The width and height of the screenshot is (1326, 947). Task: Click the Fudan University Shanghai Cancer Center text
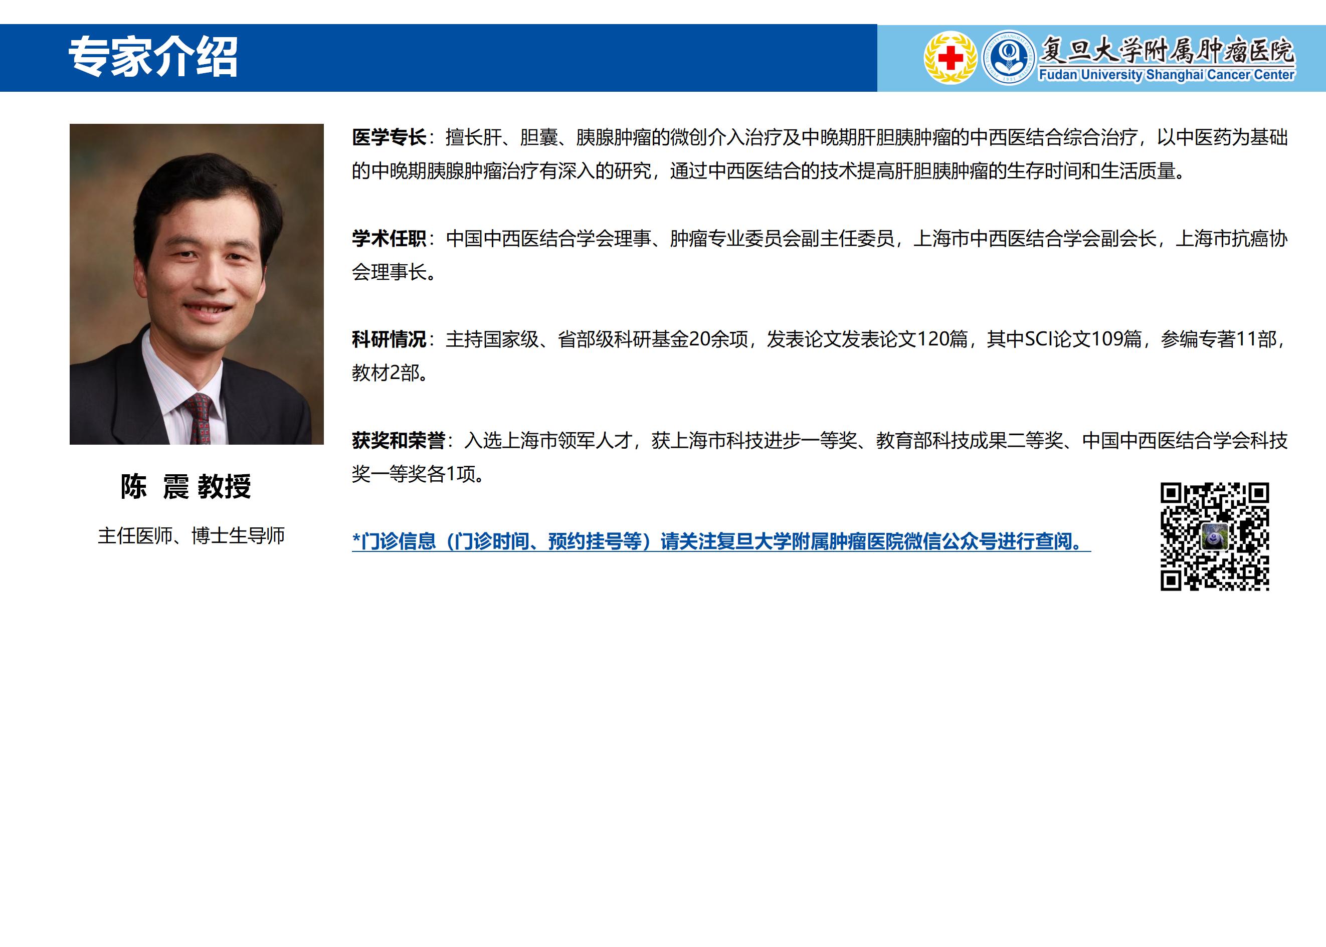click(1166, 75)
